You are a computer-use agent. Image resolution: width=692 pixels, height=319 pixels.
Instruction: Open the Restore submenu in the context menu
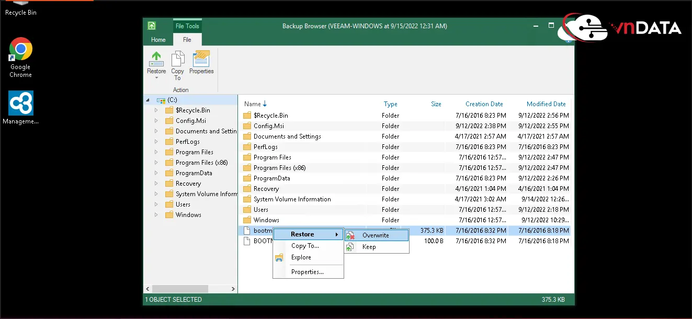(308, 234)
